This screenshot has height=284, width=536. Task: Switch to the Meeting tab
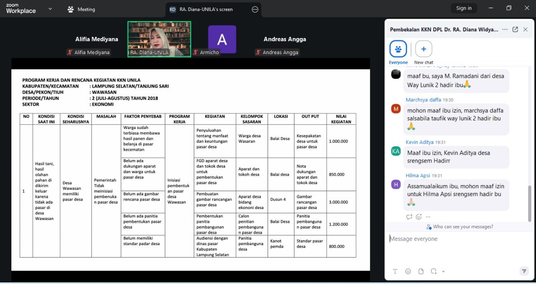coord(81,9)
